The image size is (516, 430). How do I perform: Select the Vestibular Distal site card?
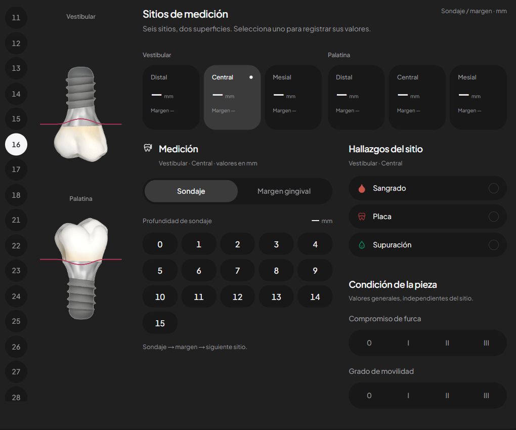click(171, 98)
